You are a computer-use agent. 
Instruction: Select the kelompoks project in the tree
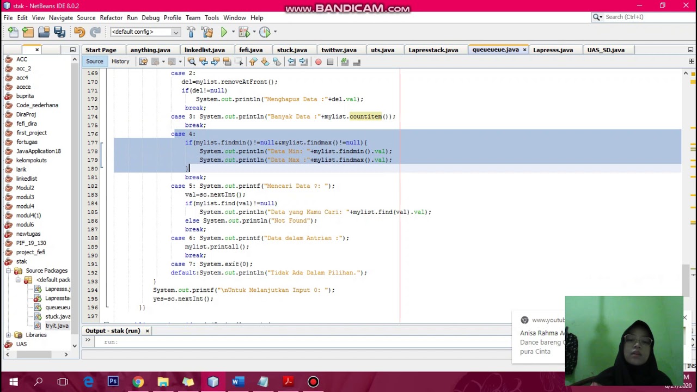(31, 161)
